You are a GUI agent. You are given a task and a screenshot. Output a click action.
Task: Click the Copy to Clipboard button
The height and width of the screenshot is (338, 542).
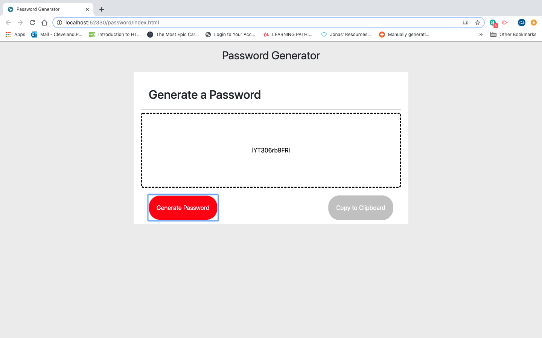360,207
